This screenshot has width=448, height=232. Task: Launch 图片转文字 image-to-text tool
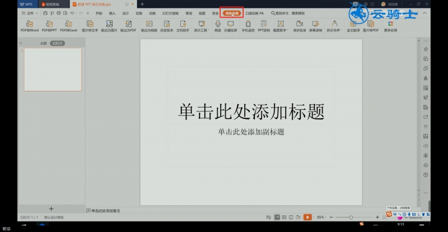(90, 26)
